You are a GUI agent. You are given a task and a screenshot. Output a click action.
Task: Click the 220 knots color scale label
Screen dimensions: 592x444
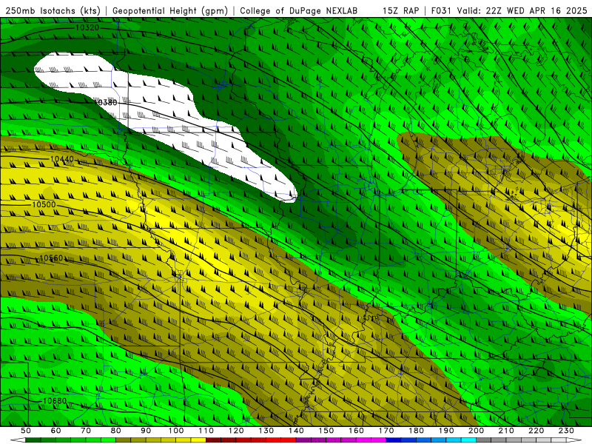(x=536, y=431)
